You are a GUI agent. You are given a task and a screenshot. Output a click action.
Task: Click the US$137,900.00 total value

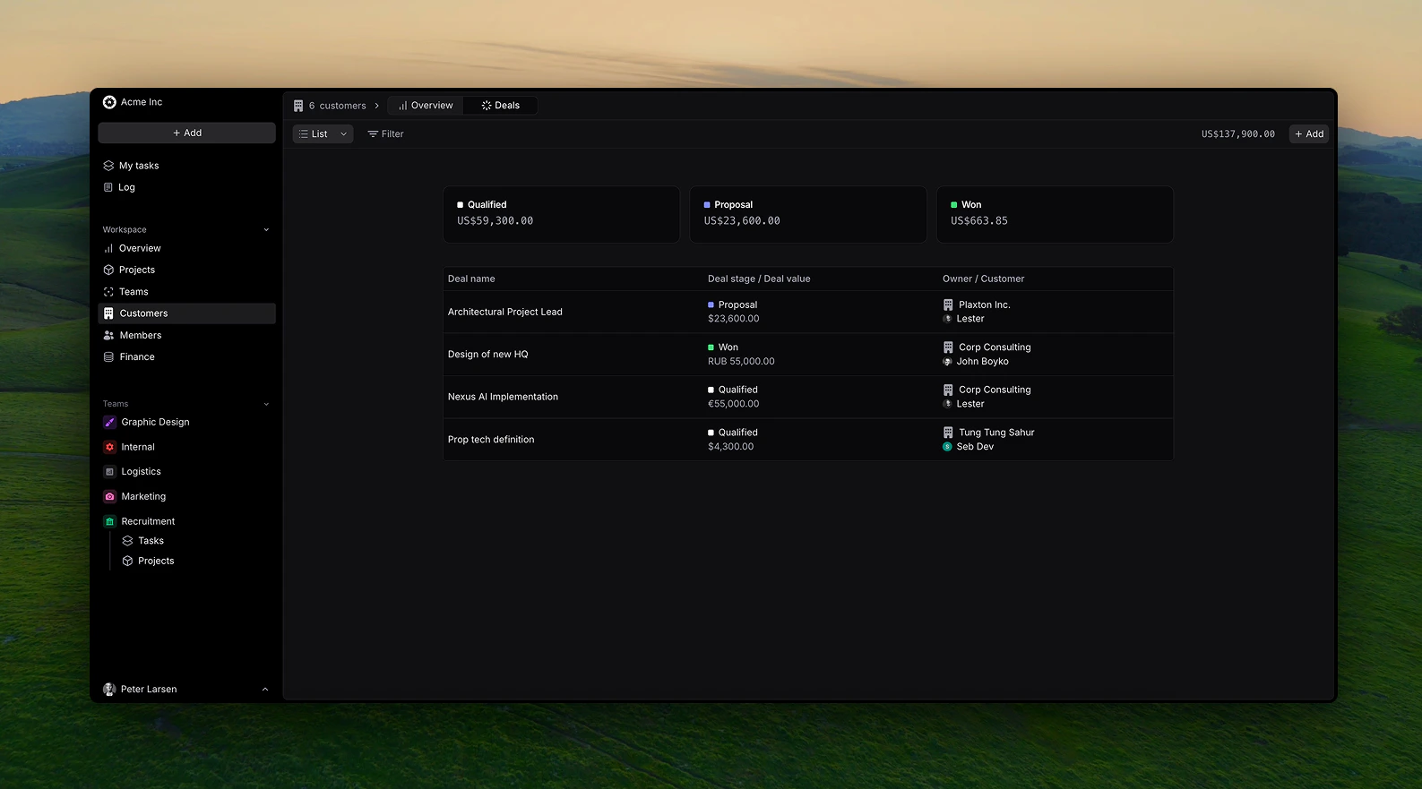coord(1237,134)
